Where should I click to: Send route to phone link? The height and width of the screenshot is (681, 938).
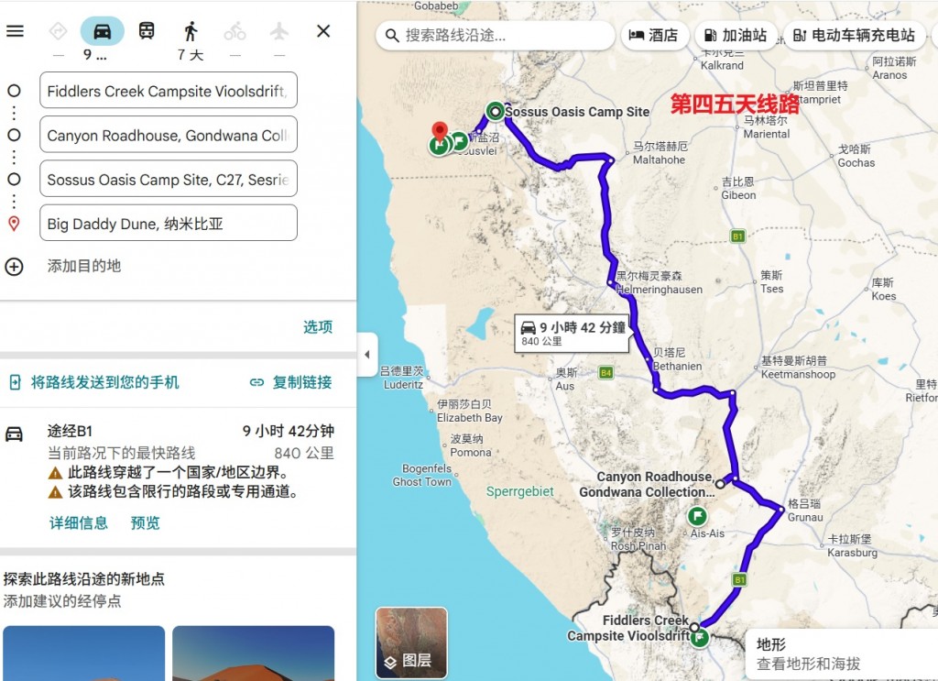pyautogui.click(x=94, y=382)
